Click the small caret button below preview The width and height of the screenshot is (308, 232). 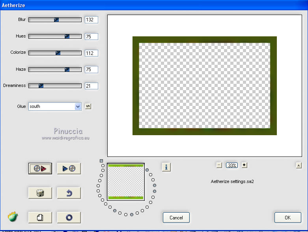point(299,166)
